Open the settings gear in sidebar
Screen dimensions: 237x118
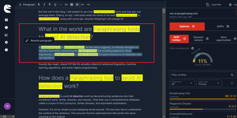[x=6, y=42]
